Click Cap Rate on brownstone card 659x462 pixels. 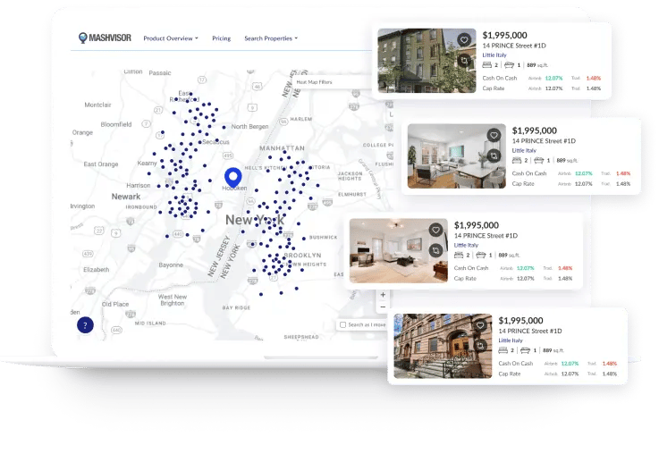coord(510,374)
